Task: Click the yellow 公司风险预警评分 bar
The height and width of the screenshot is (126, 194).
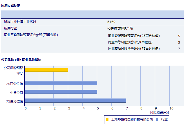Action: (46, 70)
